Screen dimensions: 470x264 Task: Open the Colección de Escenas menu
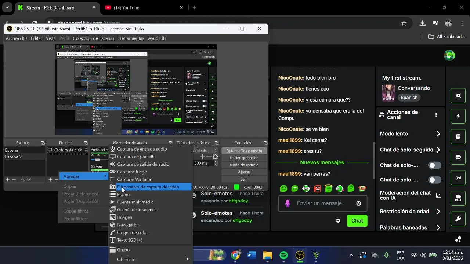coord(93,38)
